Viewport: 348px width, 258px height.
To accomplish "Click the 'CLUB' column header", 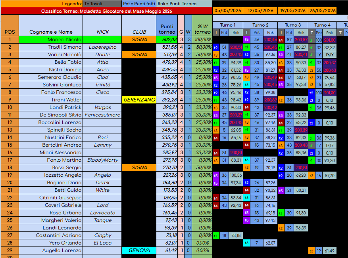I will point(139,25).
